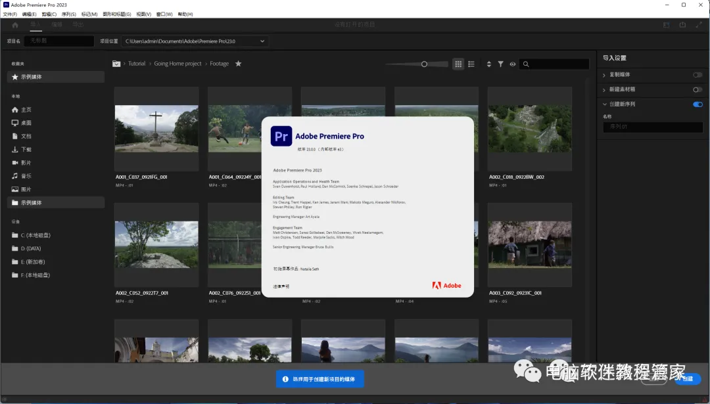
Task: Adjust the thumbnail size slider handle
Action: point(424,64)
